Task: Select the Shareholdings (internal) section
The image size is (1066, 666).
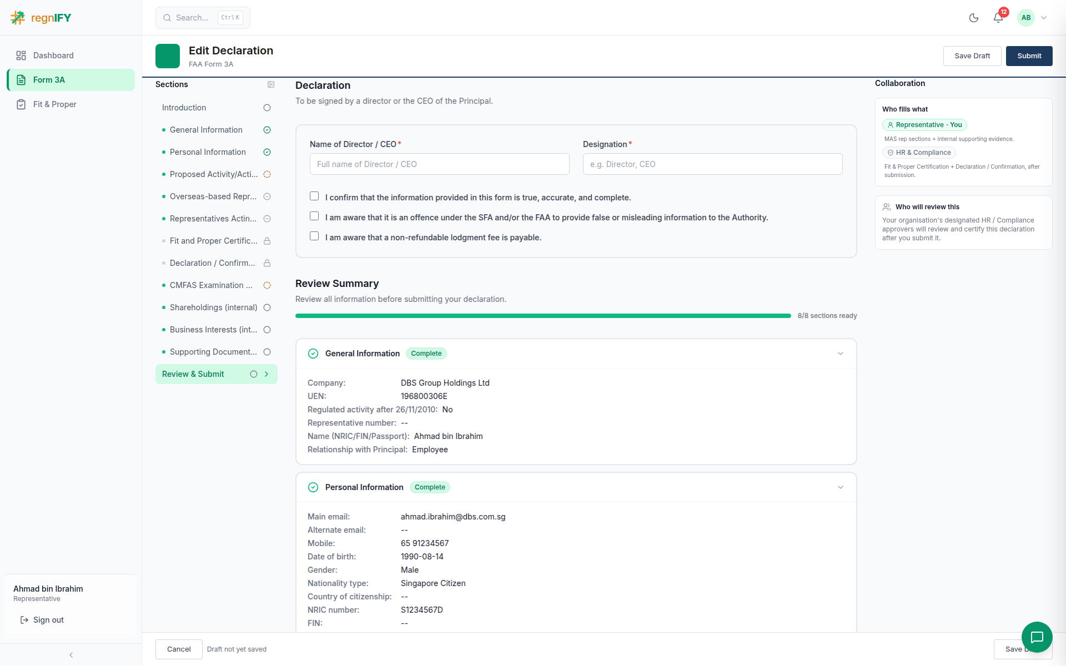Action: [x=217, y=307]
